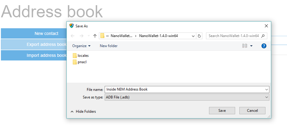The height and width of the screenshot is (134, 287).
Task: Refresh the current folder view
Action: point(199,36)
